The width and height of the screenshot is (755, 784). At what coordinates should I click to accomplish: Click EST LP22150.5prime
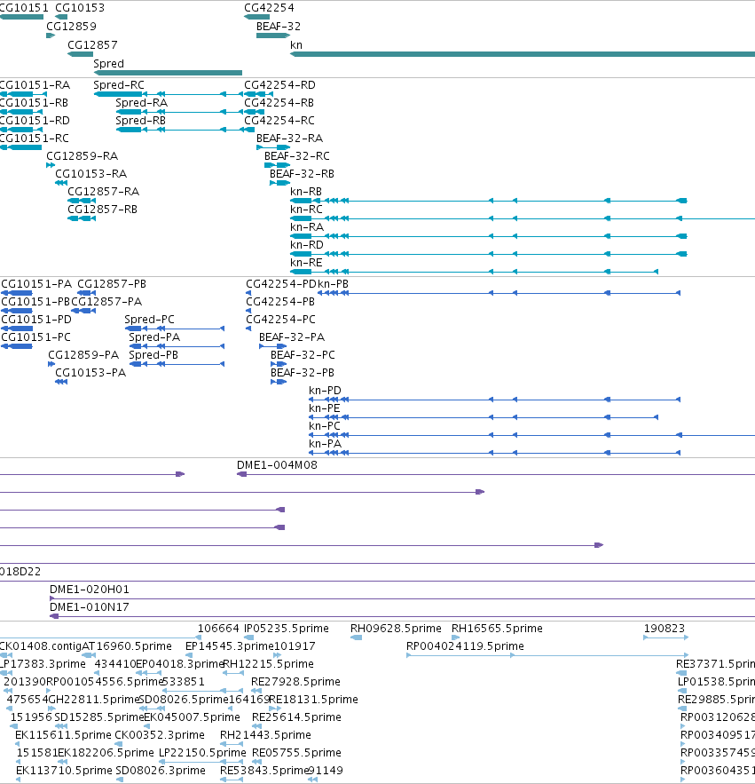tap(201, 762)
